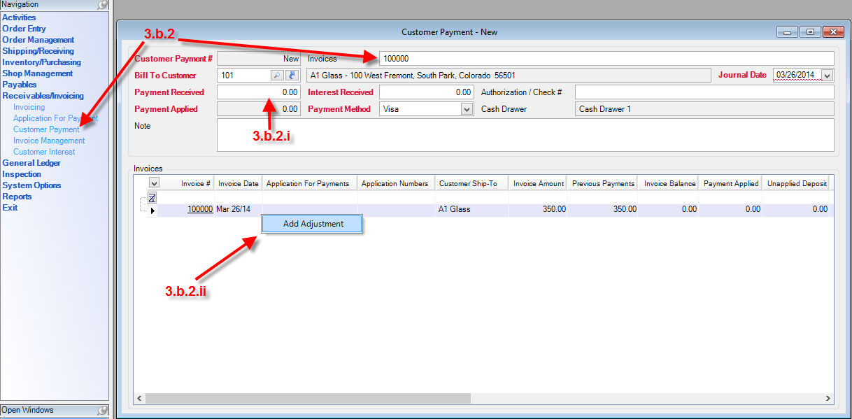The image size is (852, 419).
Task: Expand General Ledger in navigation panel
Action: pos(31,163)
